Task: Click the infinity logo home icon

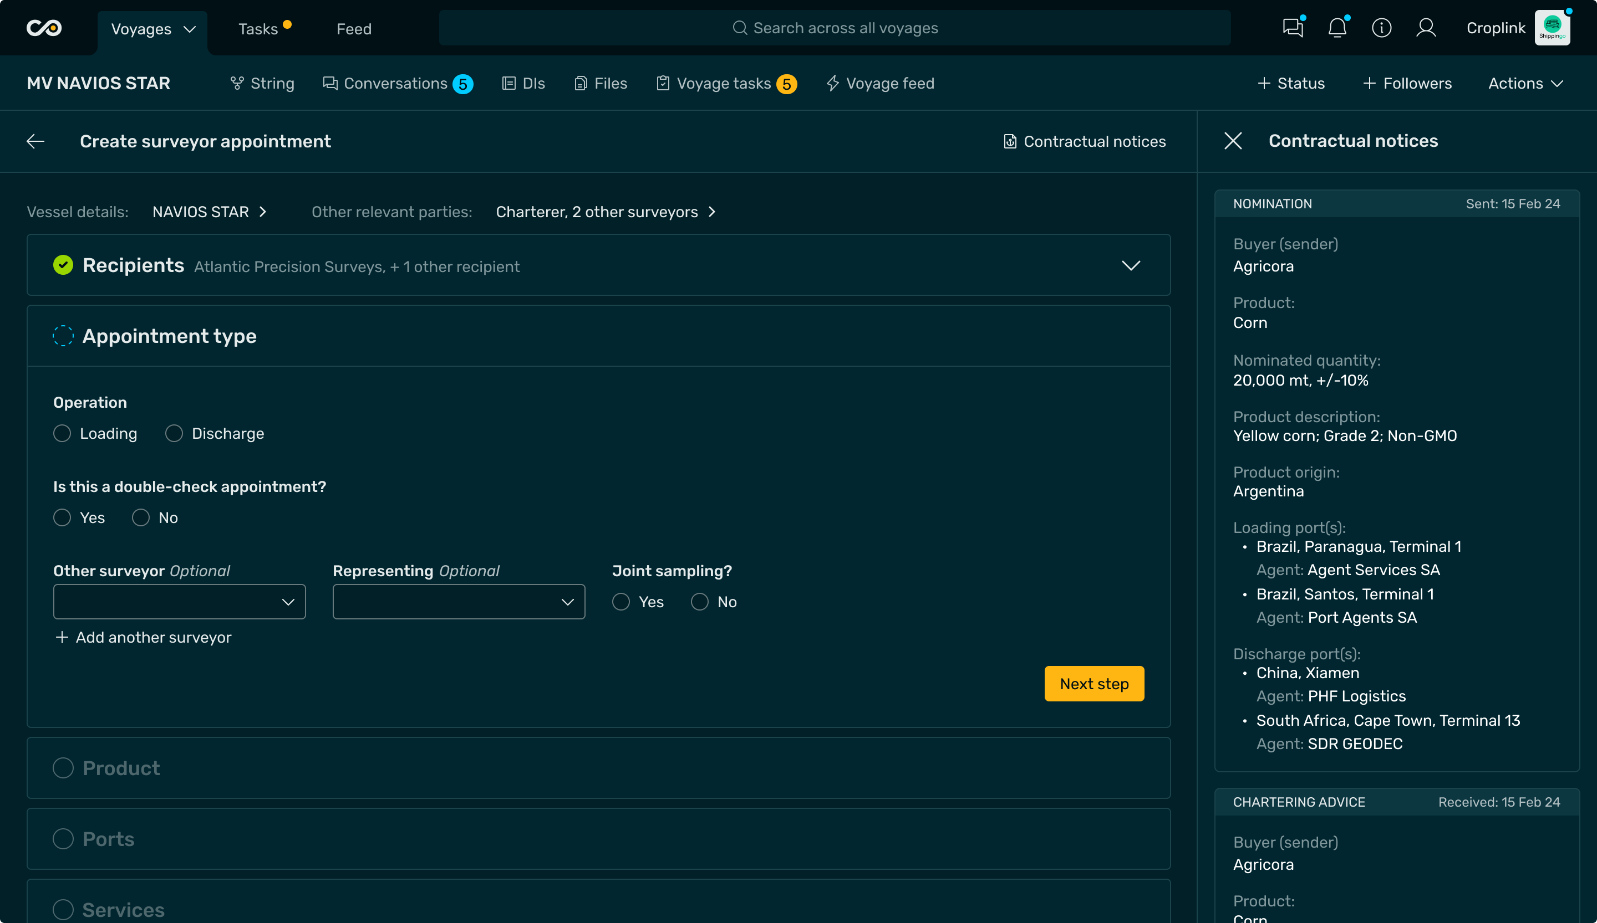Action: click(44, 28)
